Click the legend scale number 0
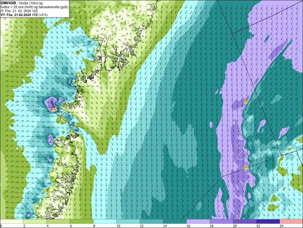The width and height of the screenshot is (303, 228). click(x=1, y=226)
